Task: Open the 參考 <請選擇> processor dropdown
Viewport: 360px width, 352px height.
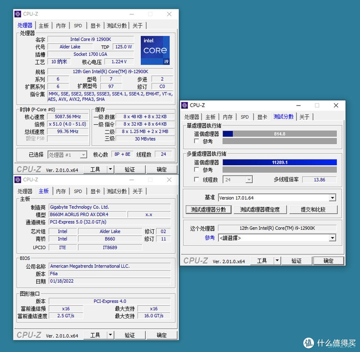Action: pyautogui.click(x=332, y=238)
